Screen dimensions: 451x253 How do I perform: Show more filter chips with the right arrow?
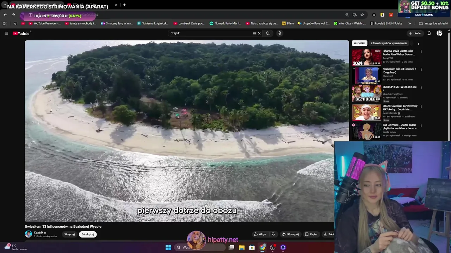tap(418, 44)
